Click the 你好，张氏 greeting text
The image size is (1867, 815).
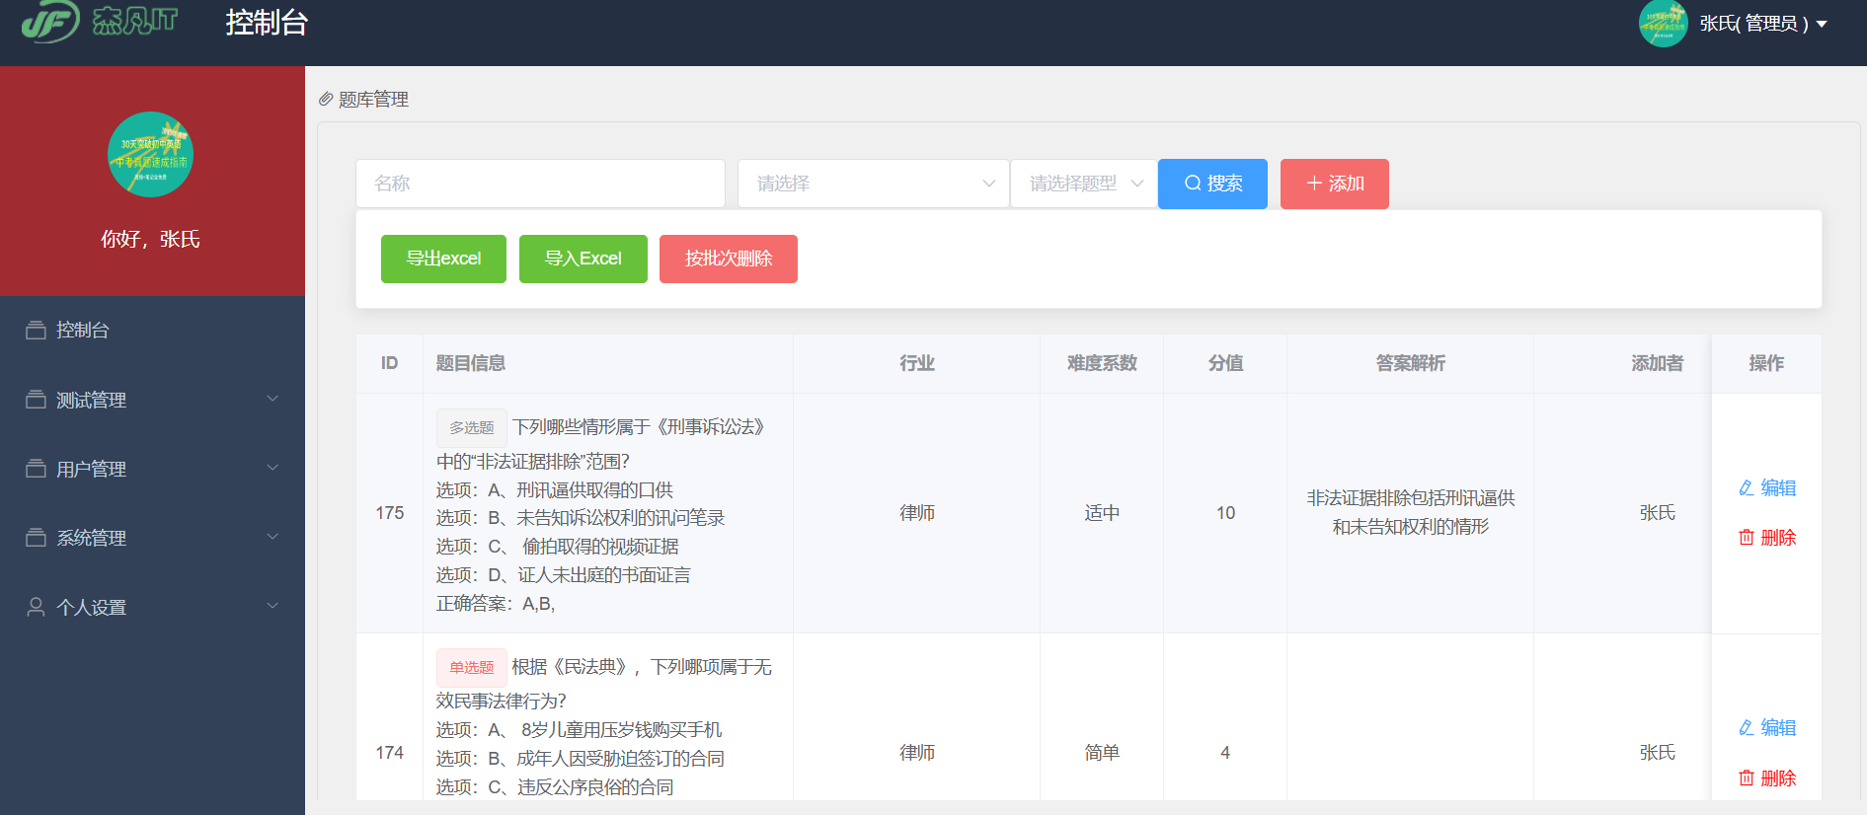coord(150,239)
